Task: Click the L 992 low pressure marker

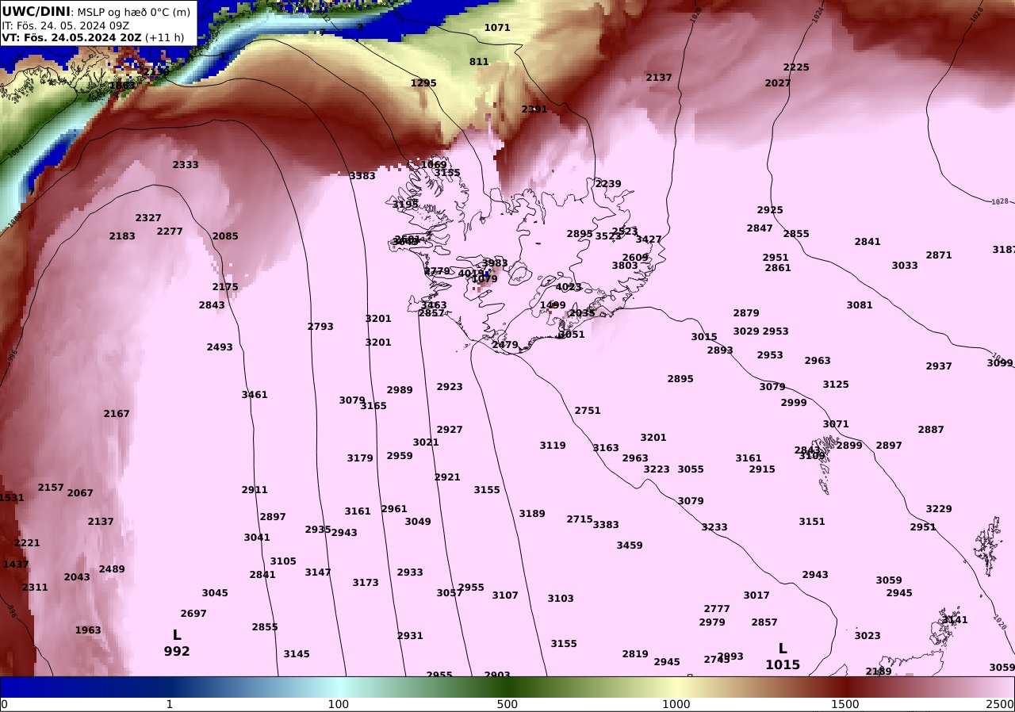Action: 177,643
